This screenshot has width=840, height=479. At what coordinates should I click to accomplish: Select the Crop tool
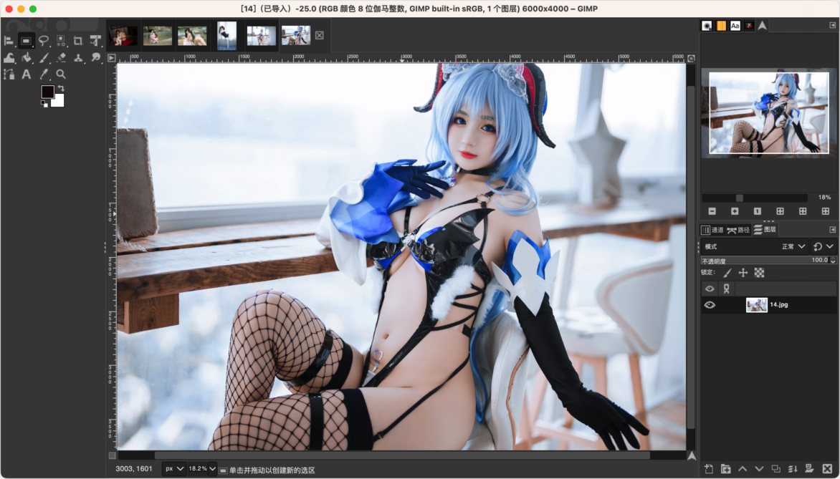(78, 41)
